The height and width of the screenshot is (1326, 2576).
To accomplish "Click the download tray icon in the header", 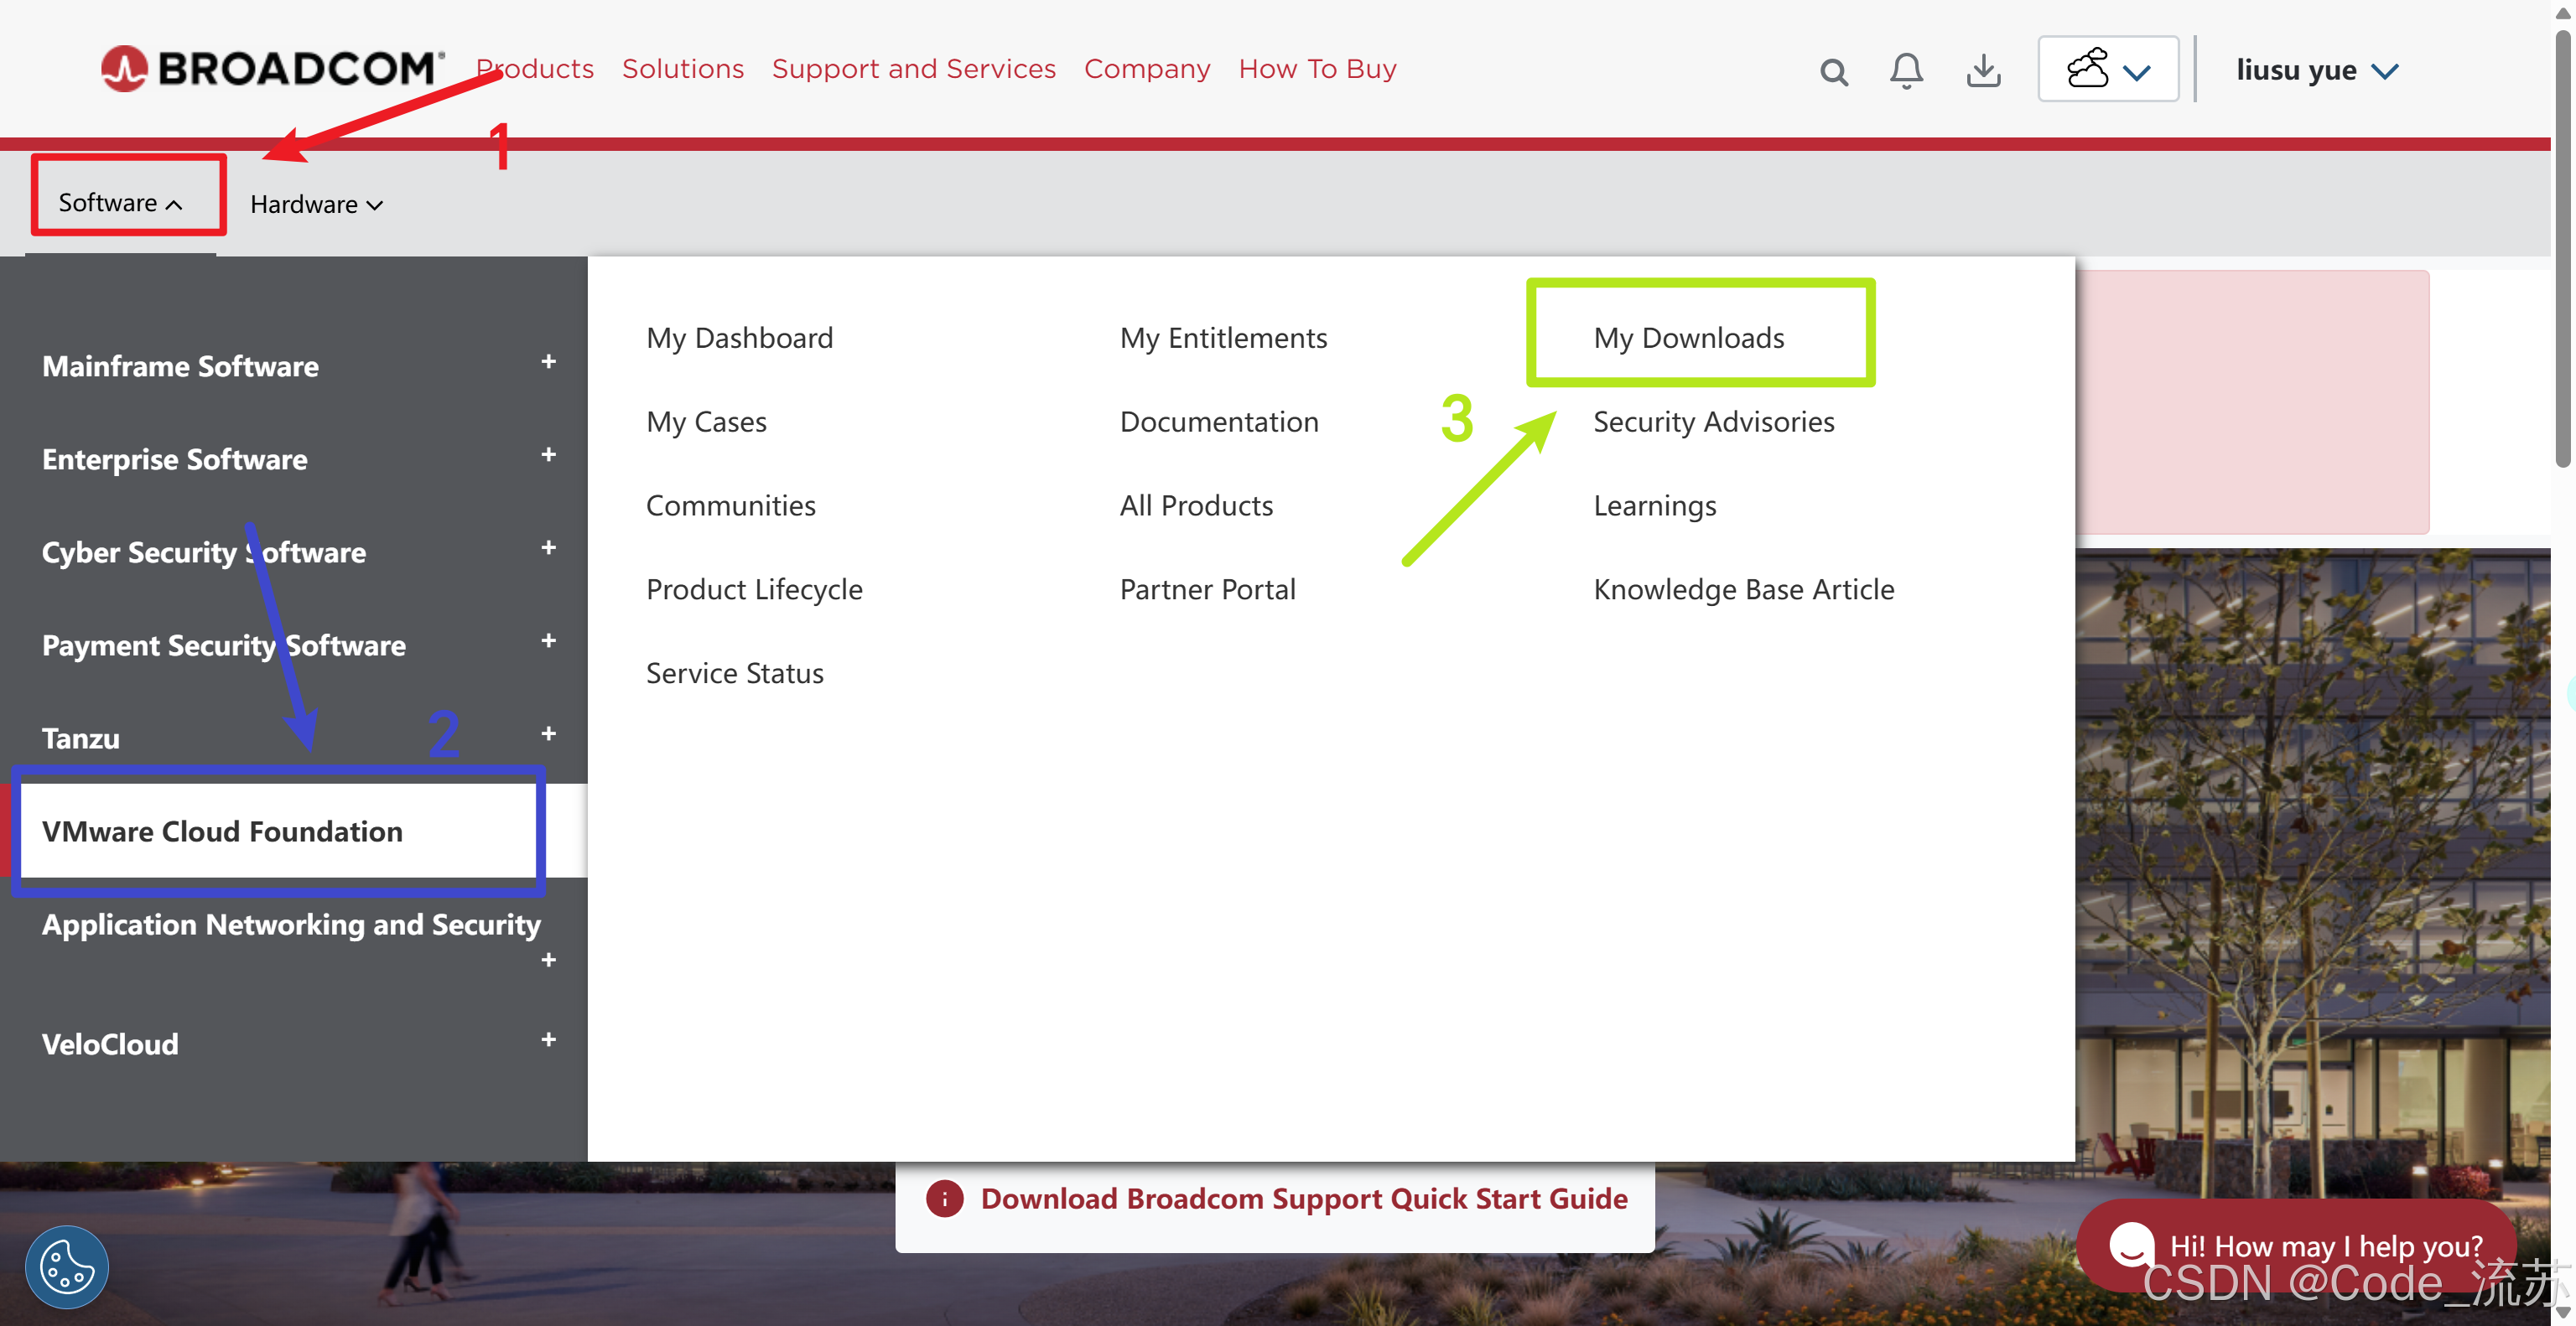I will click(x=1983, y=71).
